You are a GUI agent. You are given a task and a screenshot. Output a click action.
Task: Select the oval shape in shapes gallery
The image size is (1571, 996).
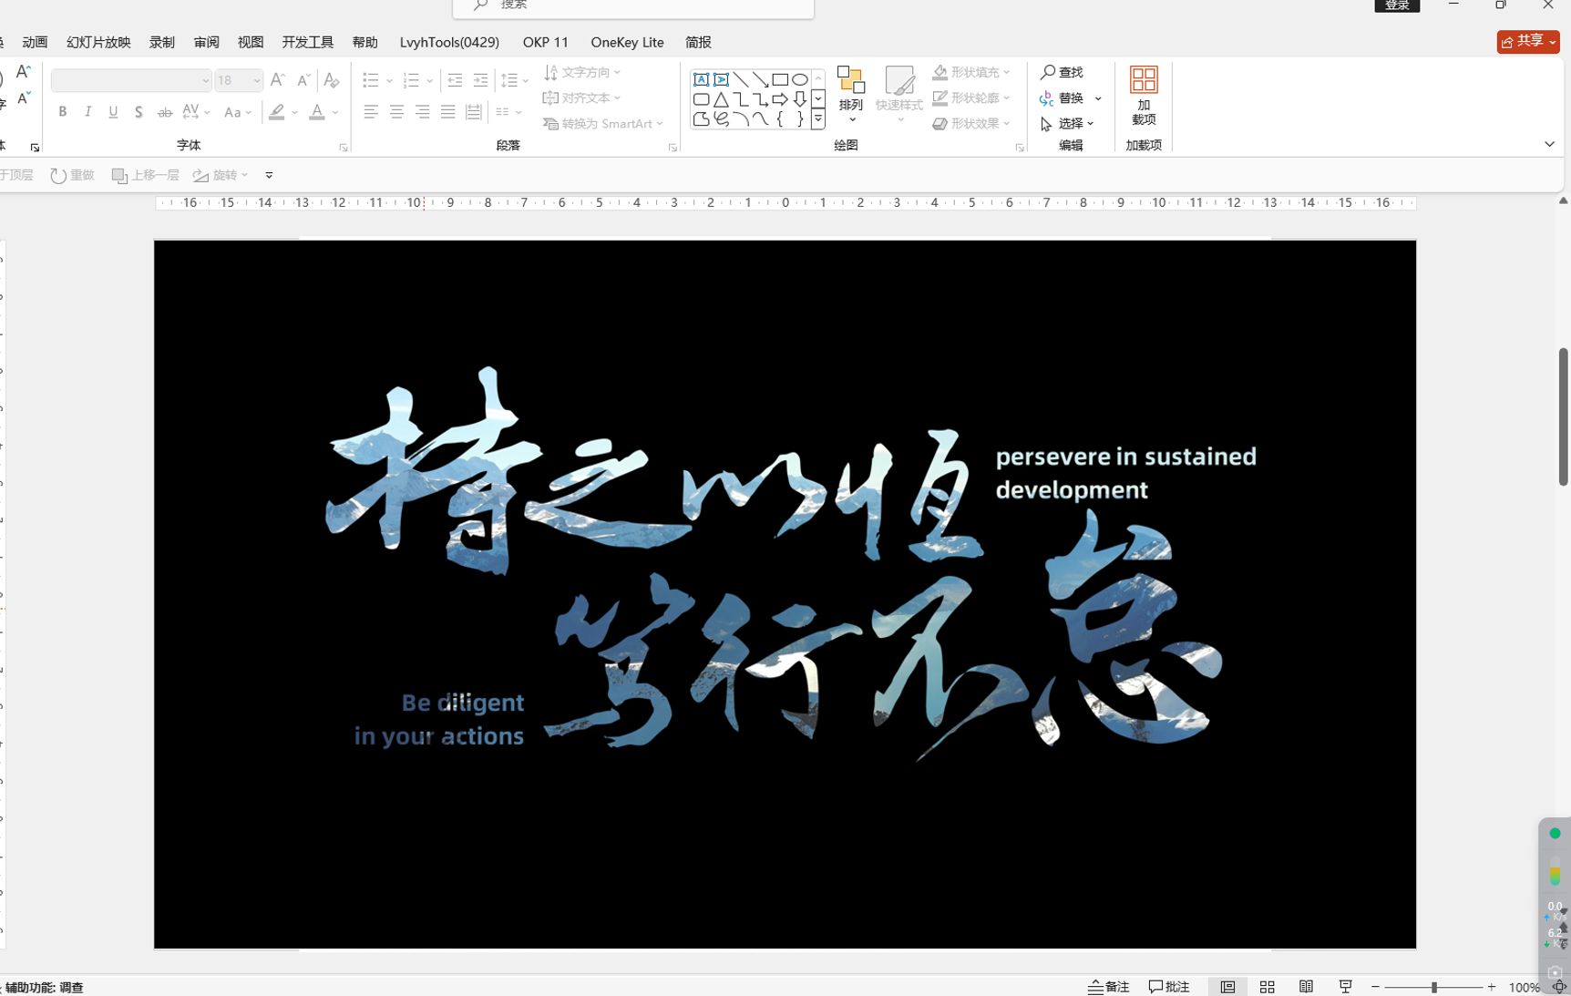(799, 79)
